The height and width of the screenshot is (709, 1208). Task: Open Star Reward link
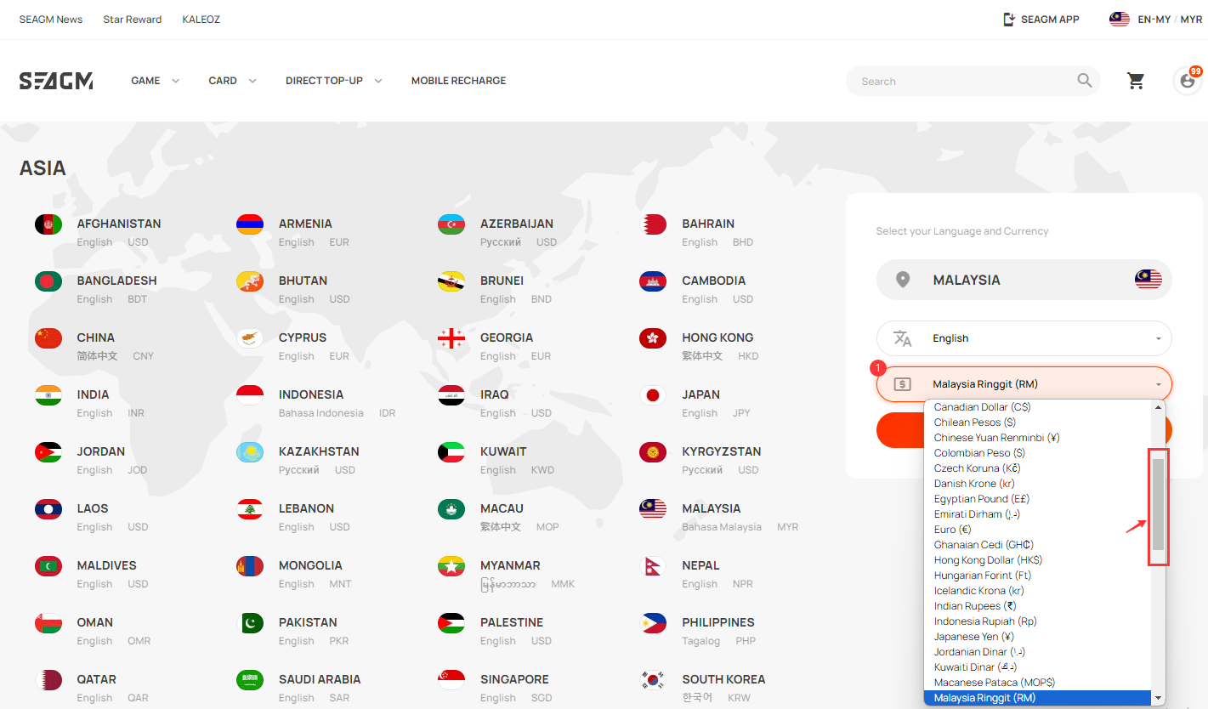[x=133, y=20]
